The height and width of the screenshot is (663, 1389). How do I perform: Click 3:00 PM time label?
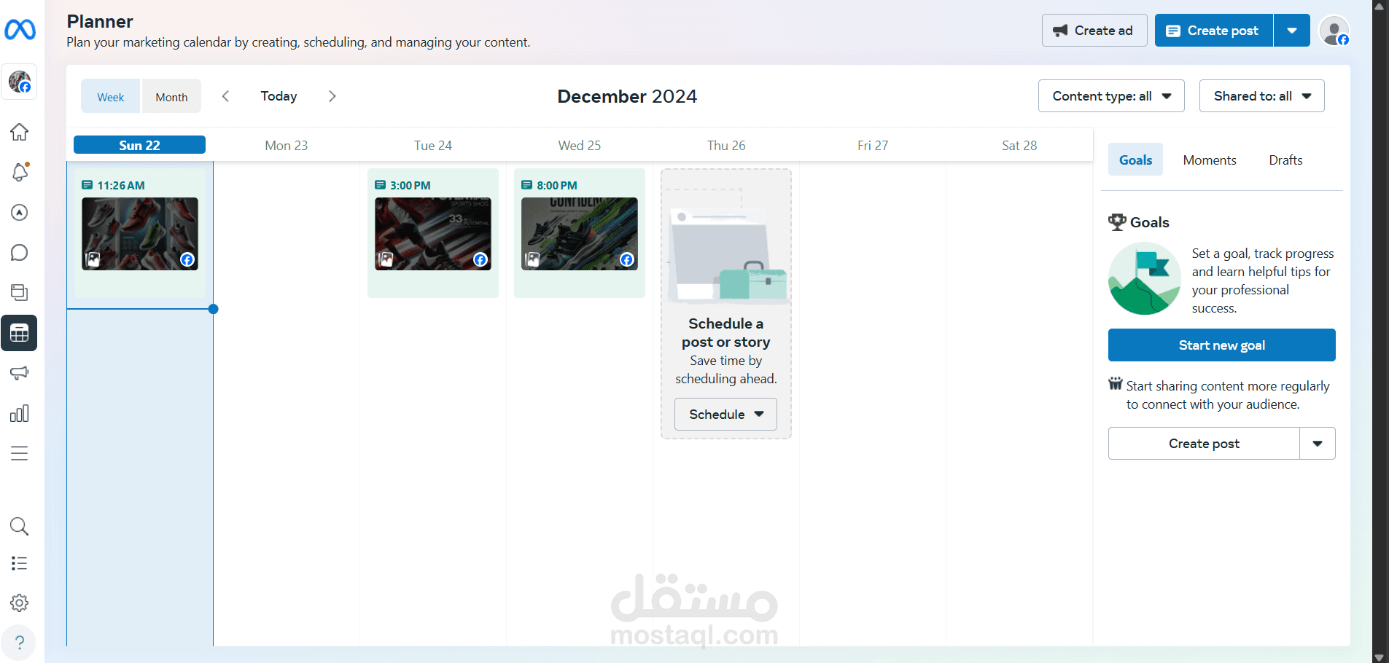(x=411, y=186)
